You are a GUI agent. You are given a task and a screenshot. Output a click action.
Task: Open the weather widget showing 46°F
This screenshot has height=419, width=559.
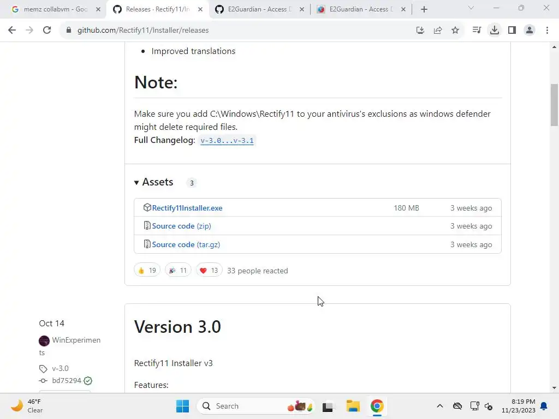click(27, 406)
